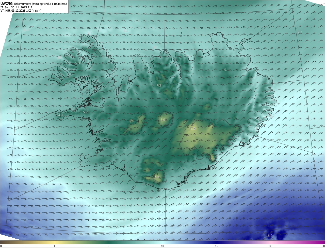
Task: Click the 3.0 value label on the map
Action: tap(162, 120)
